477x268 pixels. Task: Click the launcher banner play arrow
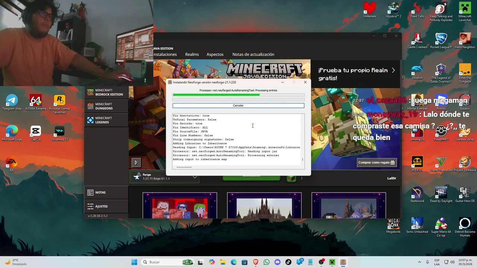coord(136,162)
